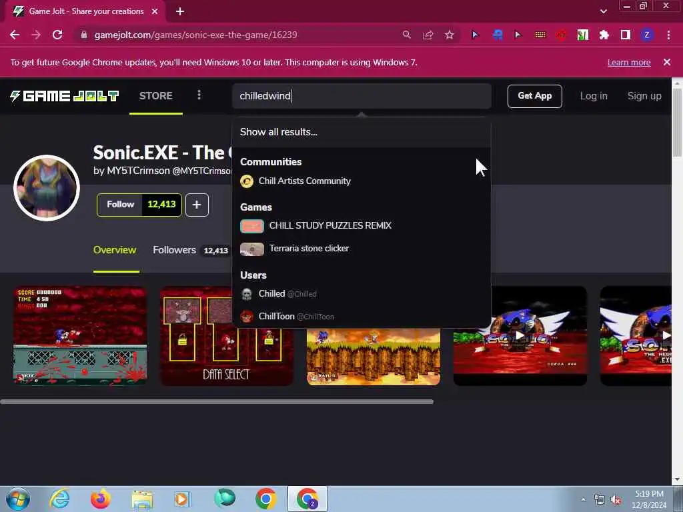The height and width of the screenshot is (512, 683).
Task: Launch Internet Explorer from taskbar
Action: 59,499
